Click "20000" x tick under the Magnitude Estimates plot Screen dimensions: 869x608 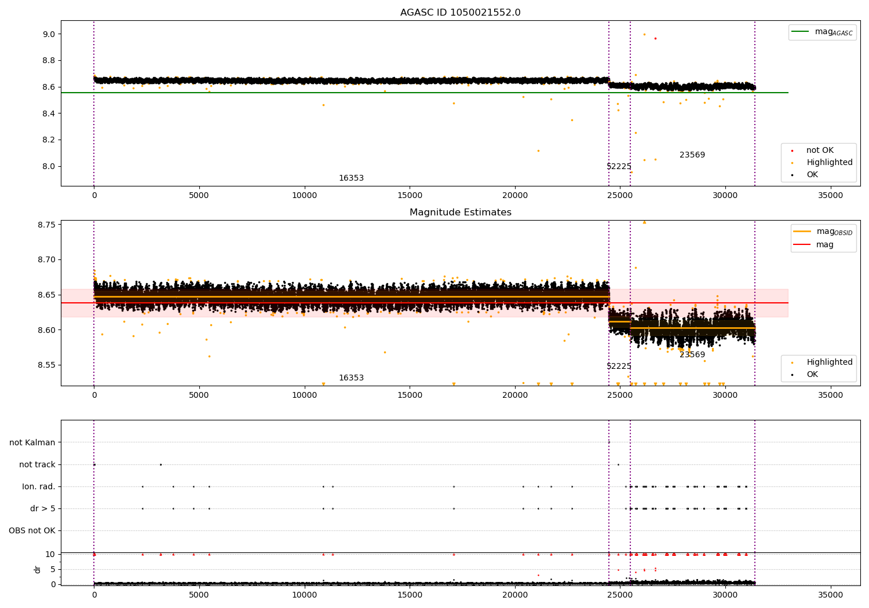tap(514, 395)
